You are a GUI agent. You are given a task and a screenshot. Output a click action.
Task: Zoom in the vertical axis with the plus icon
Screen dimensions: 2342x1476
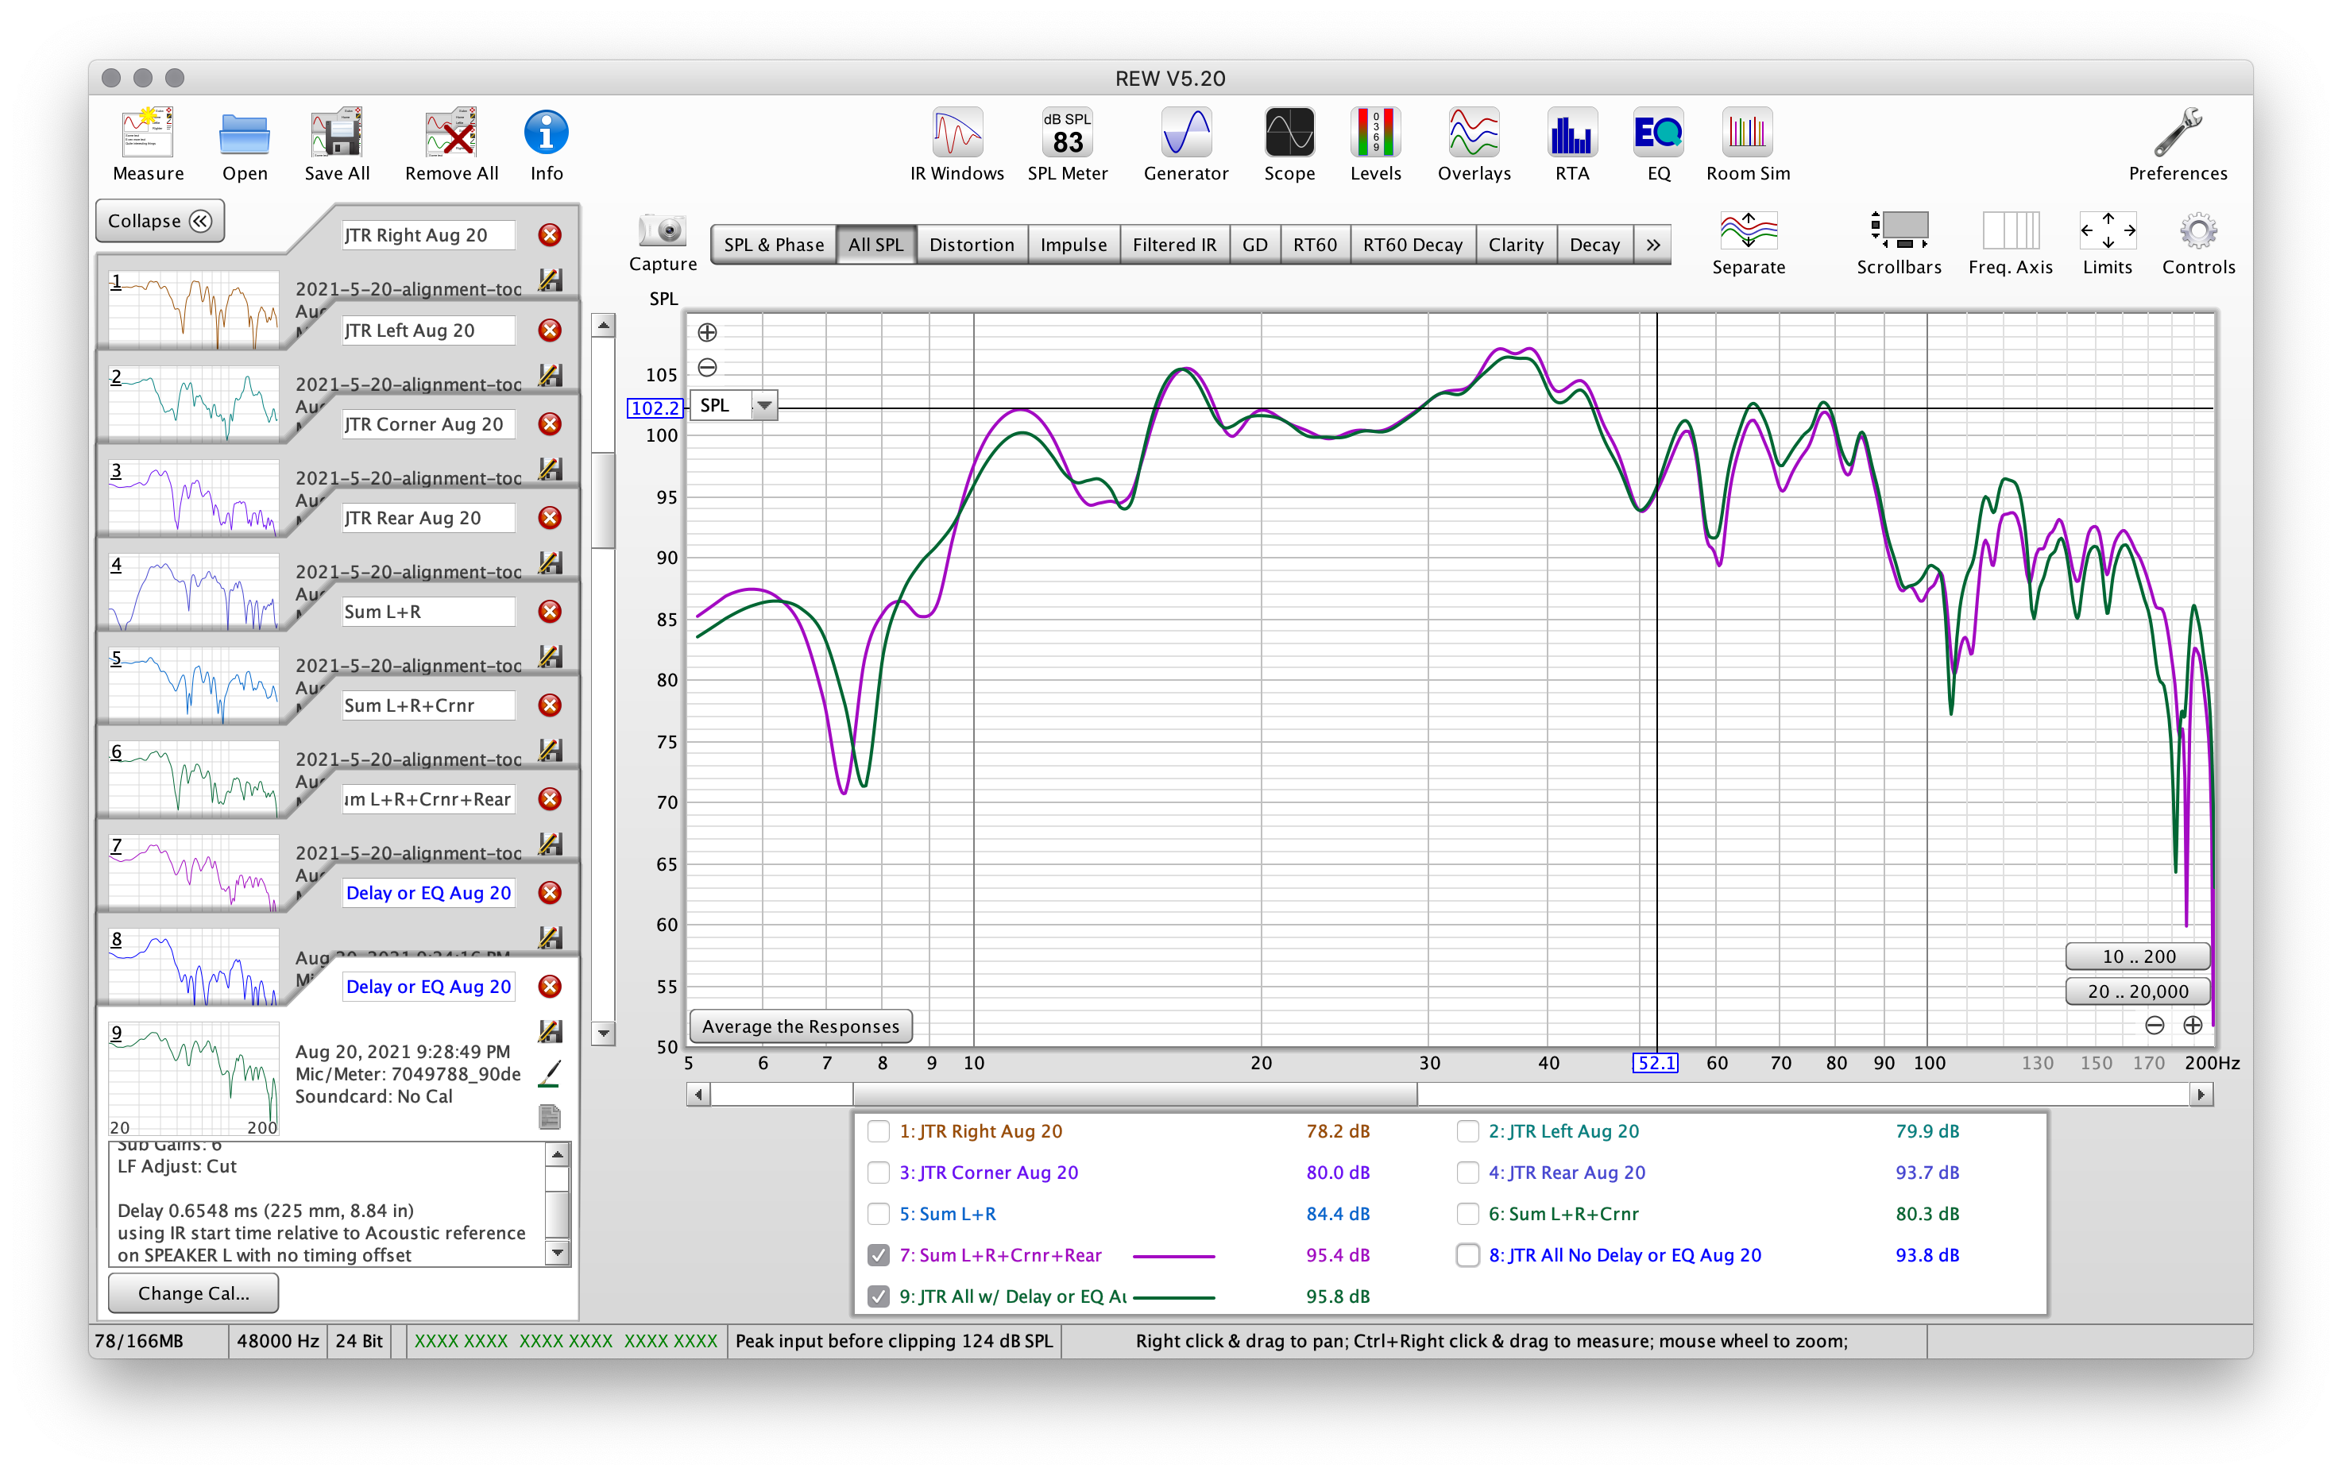click(x=707, y=333)
